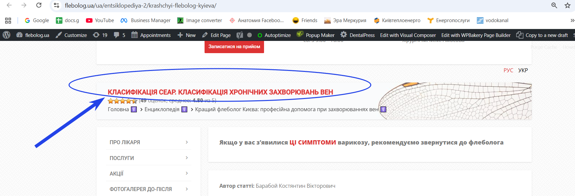Show hidden bookmarks via the » chevron

click(x=572, y=20)
